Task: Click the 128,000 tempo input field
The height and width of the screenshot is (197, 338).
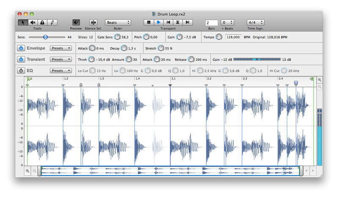Action: pos(233,37)
